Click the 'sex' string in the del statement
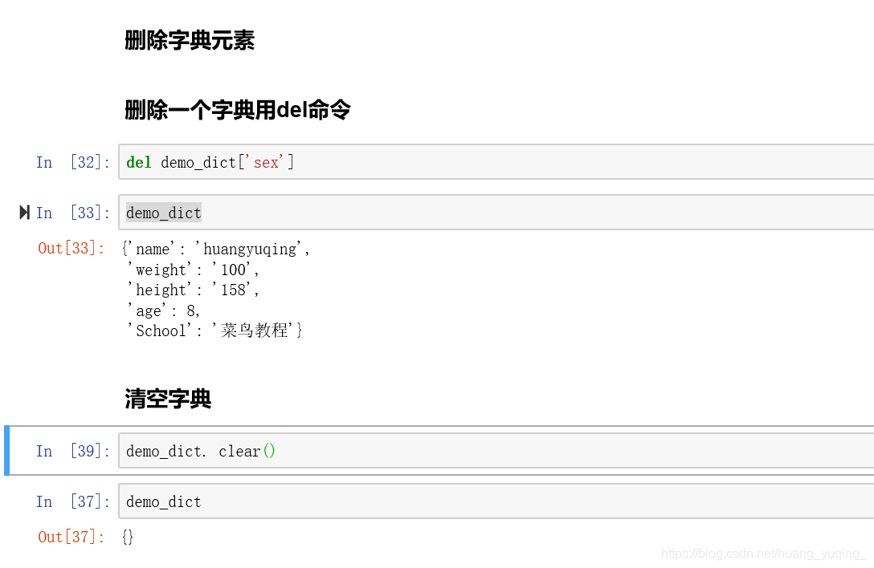This screenshot has width=874, height=568. pyautogui.click(x=265, y=162)
